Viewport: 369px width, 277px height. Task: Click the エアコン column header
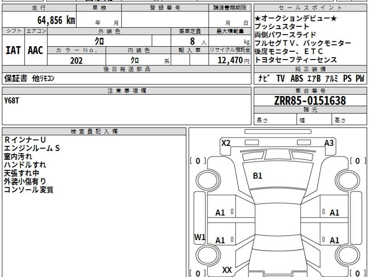tap(36, 31)
